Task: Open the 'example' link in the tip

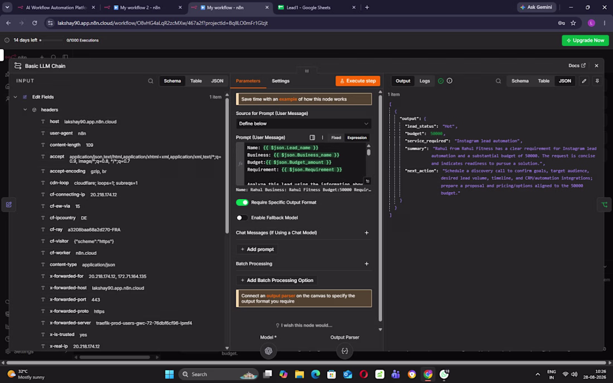Action: (288, 99)
